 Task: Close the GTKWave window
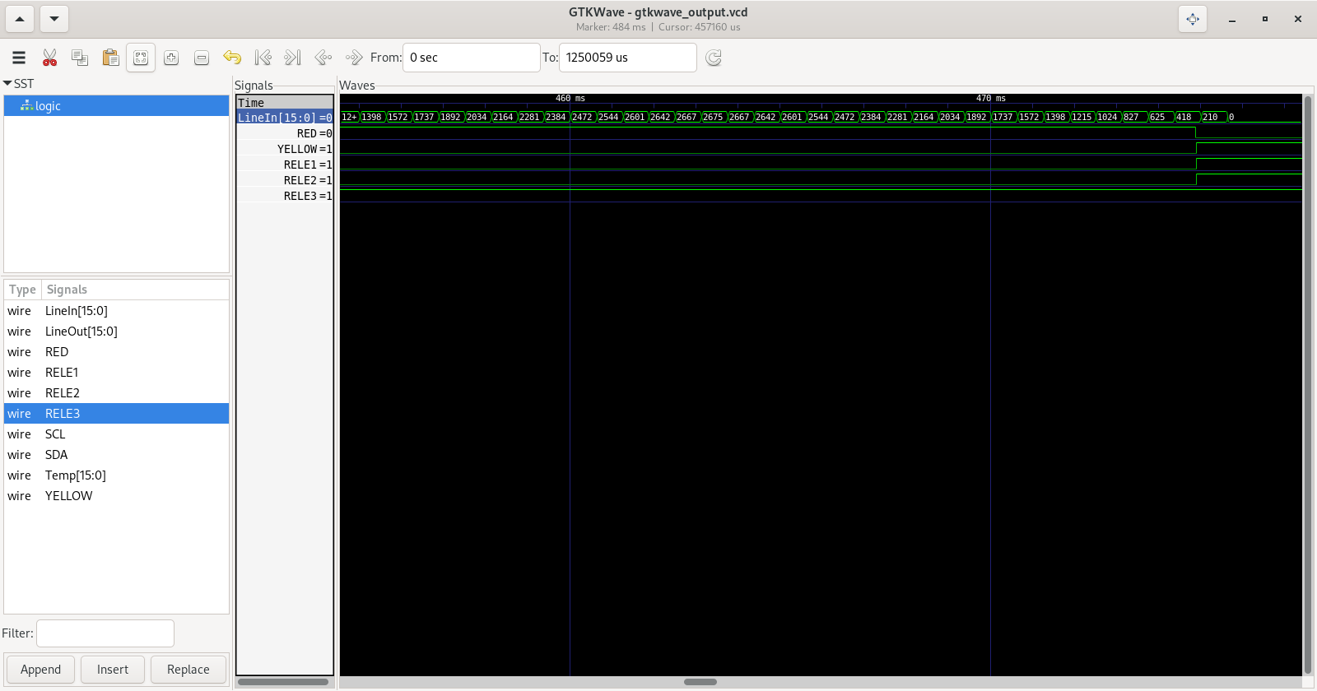pos(1298,19)
